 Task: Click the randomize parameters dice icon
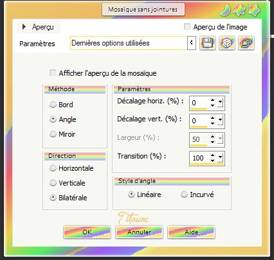point(227,43)
